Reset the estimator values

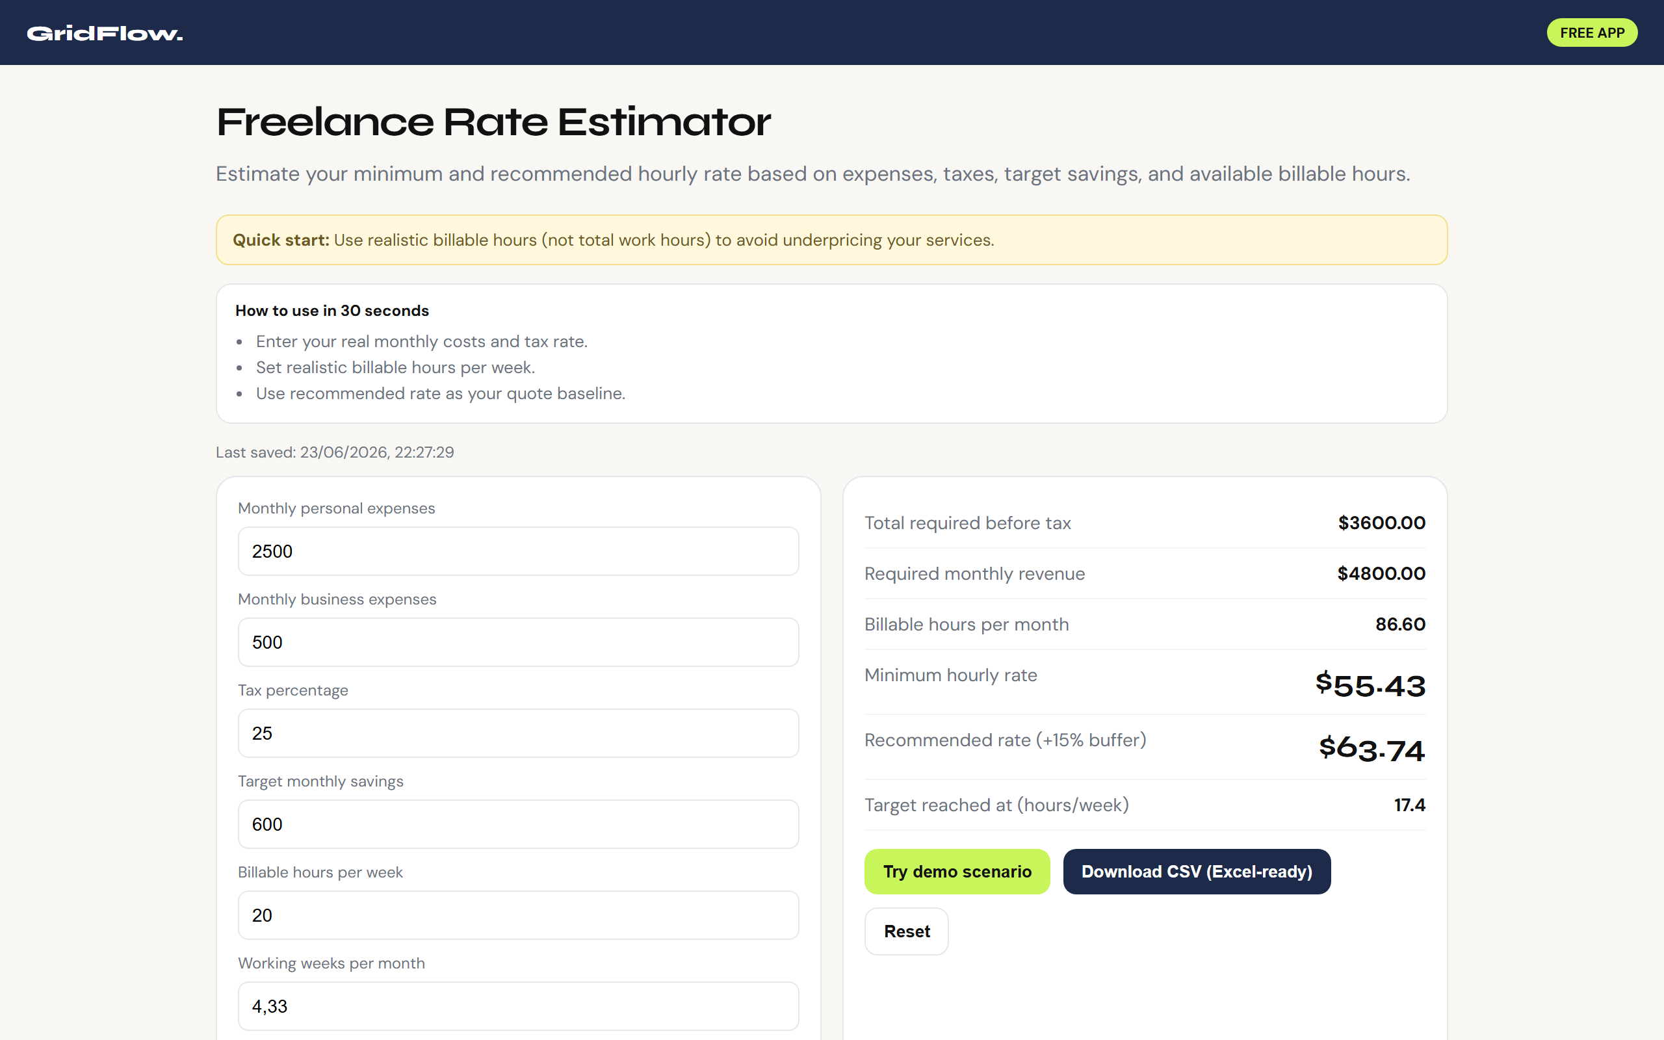(906, 931)
